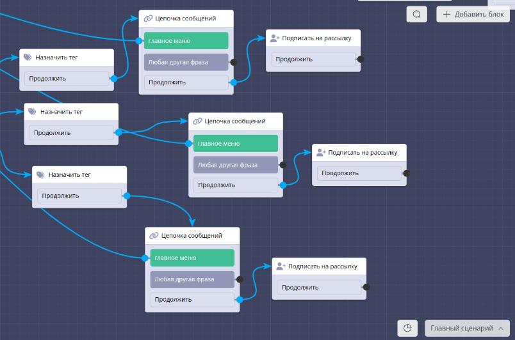The height and width of the screenshot is (340, 515).
Task: Select главное меню row in bottom chain block
Action: 192,258
